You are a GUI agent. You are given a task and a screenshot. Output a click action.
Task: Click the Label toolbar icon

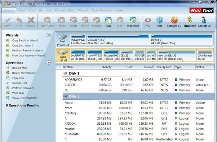120,20
